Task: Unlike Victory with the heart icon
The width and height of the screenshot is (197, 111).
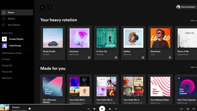Action: point(30,109)
